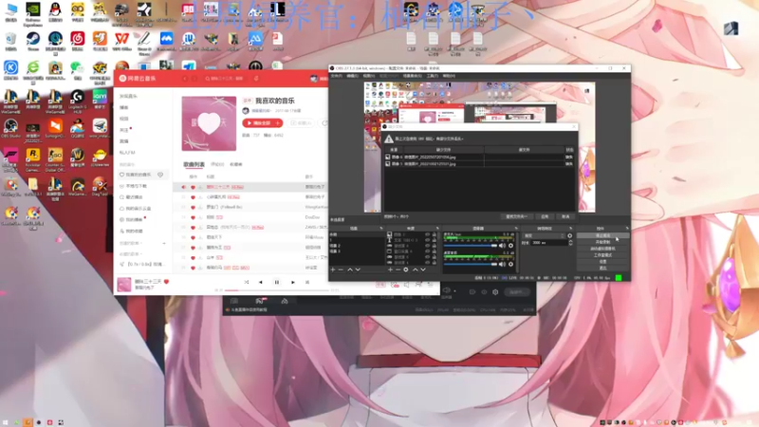759x427 pixels.
Task: Open 编辑(E) menu in OBS
Action: 352,76
